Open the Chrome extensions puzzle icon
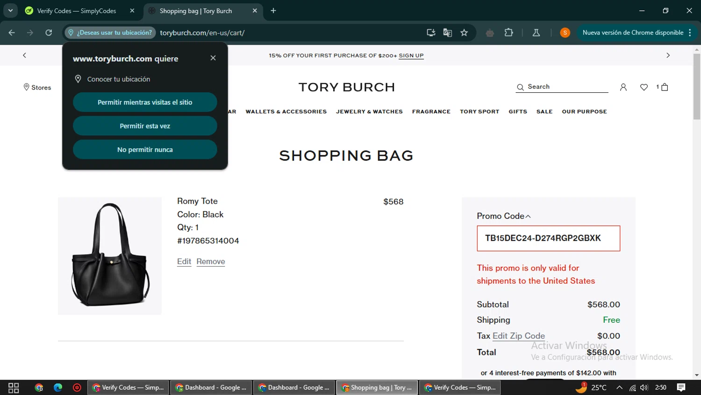This screenshot has width=701, height=395. [508, 33]
